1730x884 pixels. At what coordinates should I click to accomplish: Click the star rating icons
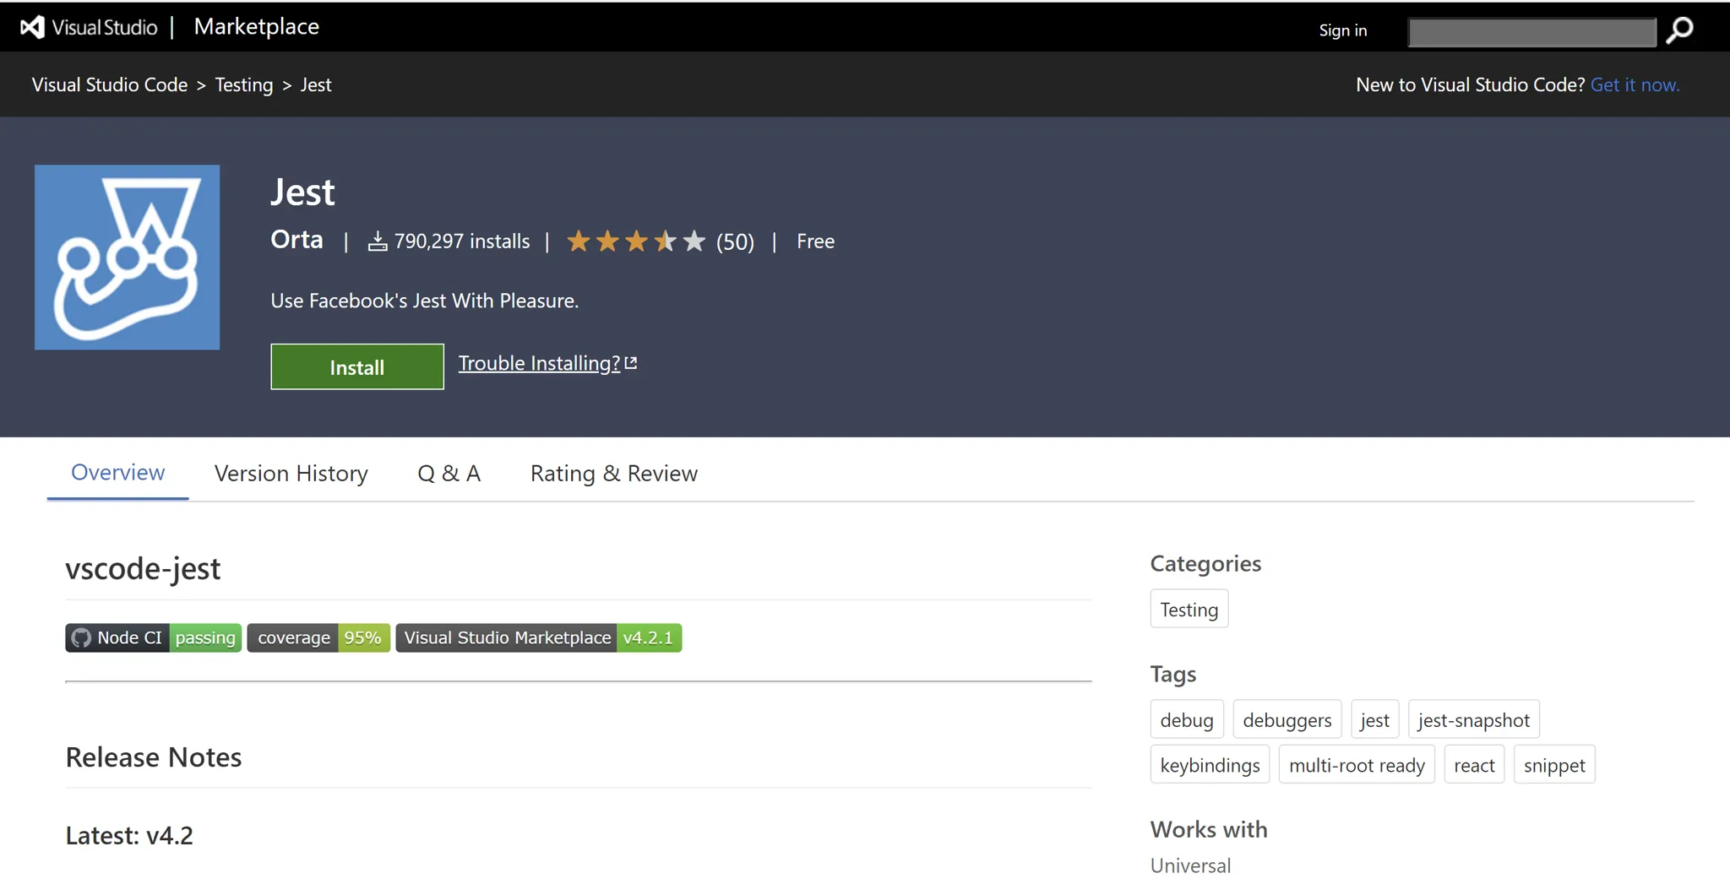[635, 241]
